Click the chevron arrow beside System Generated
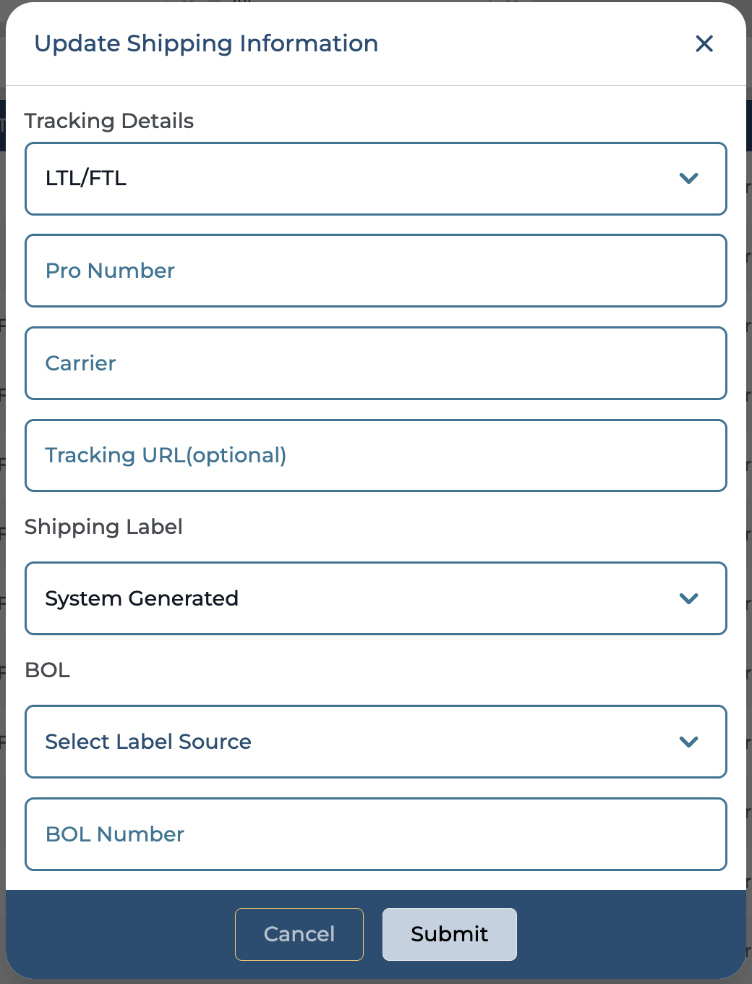 tap(688, 598)
